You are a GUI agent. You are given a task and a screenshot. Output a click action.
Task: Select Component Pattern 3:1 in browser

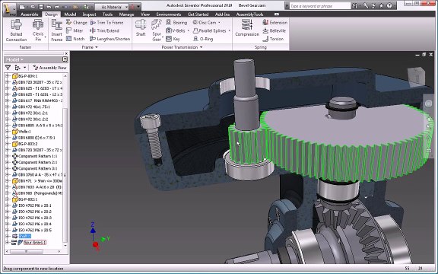click(x=37, y=168)
